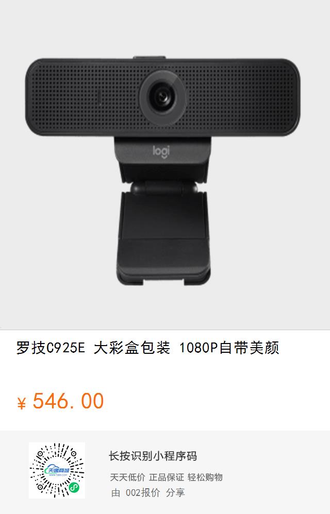Click the 1080P自带美颜 part of the title
This screenshot has width=330, height=514.
coord(229,348)
